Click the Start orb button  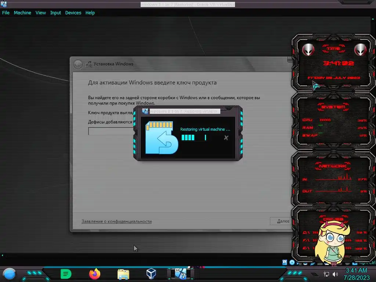pos(9,274)
